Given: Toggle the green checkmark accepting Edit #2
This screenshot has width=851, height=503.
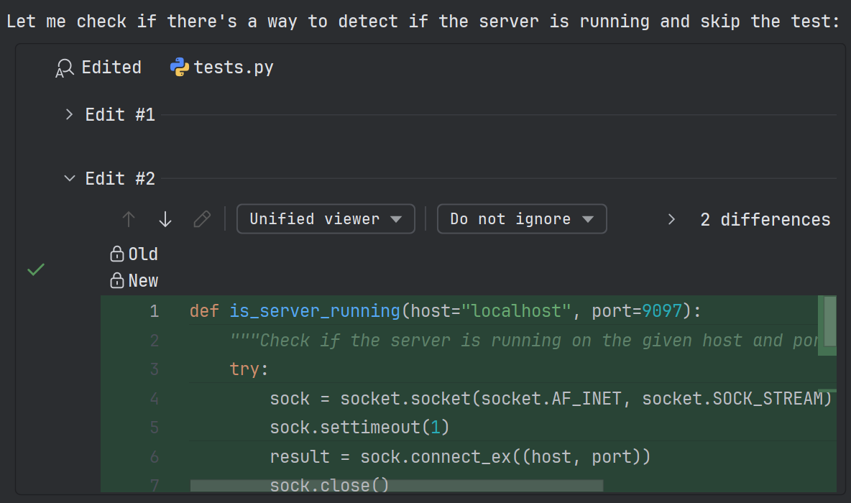Looking at the screenshot, I should (x=35, y=269).
